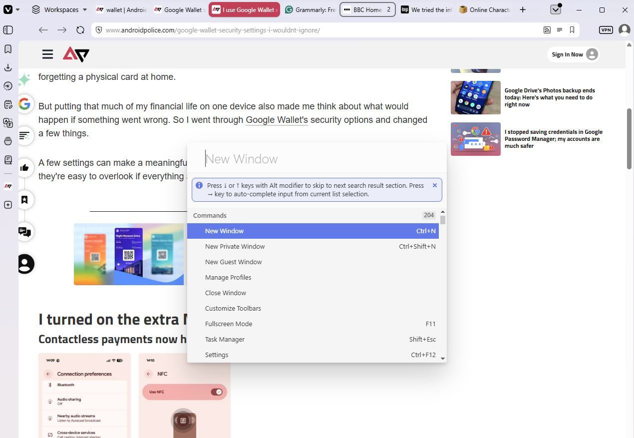
Task: Select New Private Window command
Action: coord(313,246)
